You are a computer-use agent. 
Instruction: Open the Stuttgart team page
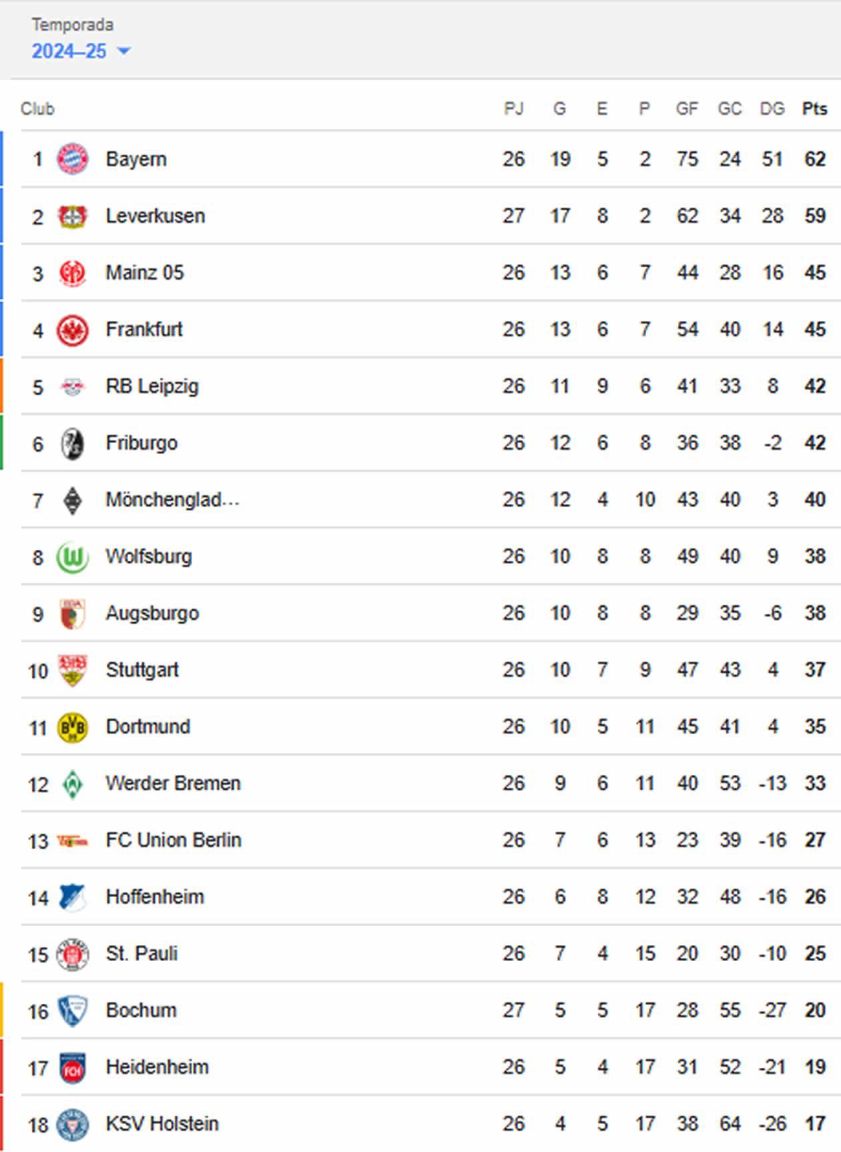(142, 669)
